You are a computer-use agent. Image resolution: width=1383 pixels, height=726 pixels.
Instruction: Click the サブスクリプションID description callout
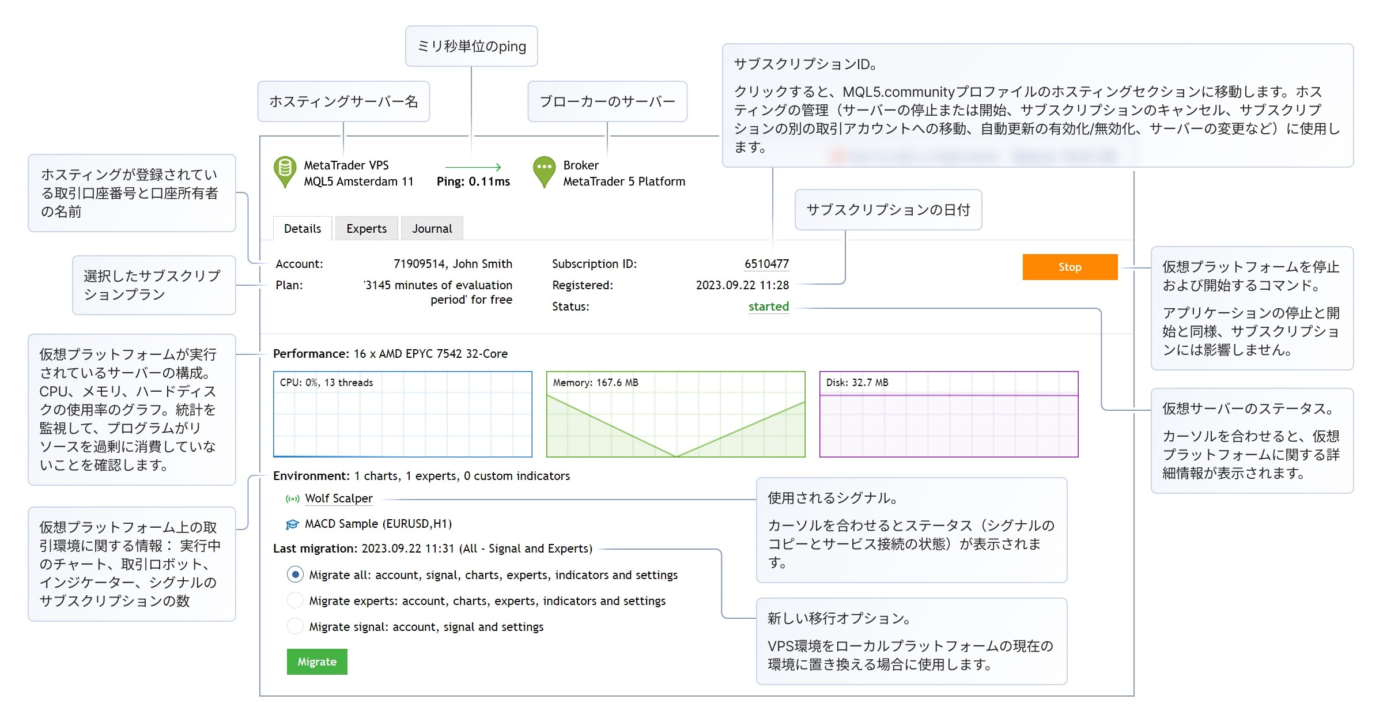point(1038,105)
